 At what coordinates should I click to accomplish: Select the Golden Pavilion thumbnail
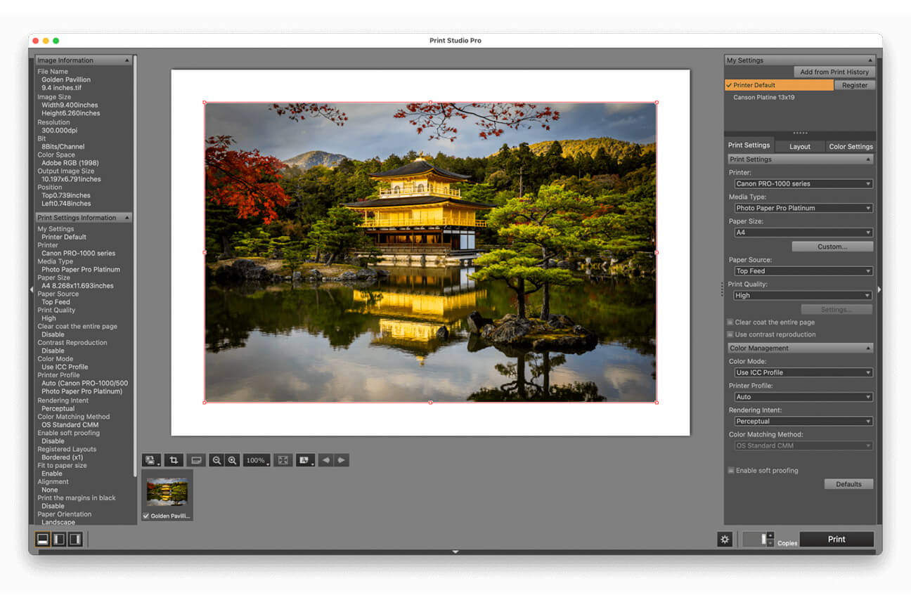click(x=167, y=492)
